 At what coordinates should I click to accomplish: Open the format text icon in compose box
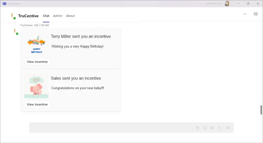(198, 128)
